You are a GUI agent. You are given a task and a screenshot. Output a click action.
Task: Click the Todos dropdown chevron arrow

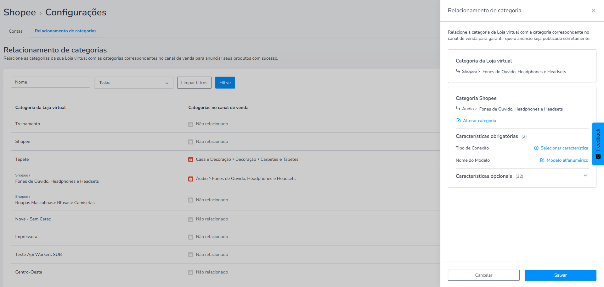click(x=167, y=83)
